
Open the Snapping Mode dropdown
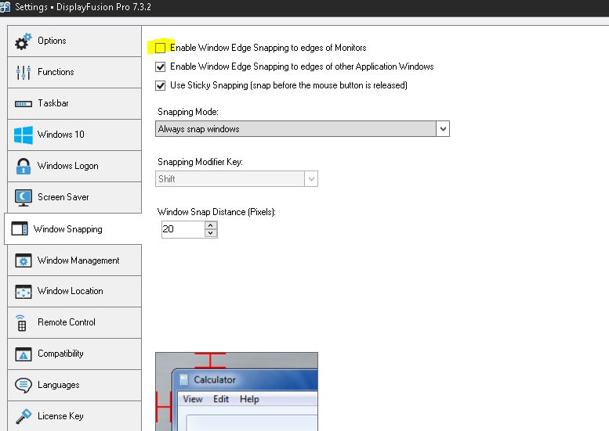443,128
